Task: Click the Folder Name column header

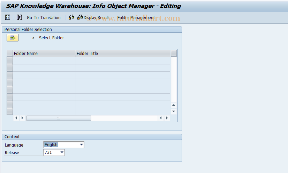Action: coord(44,53)
